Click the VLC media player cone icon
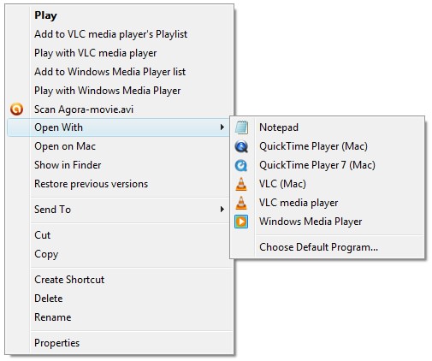The height and width of the screenshot is (361, 432). click(241, 203)
